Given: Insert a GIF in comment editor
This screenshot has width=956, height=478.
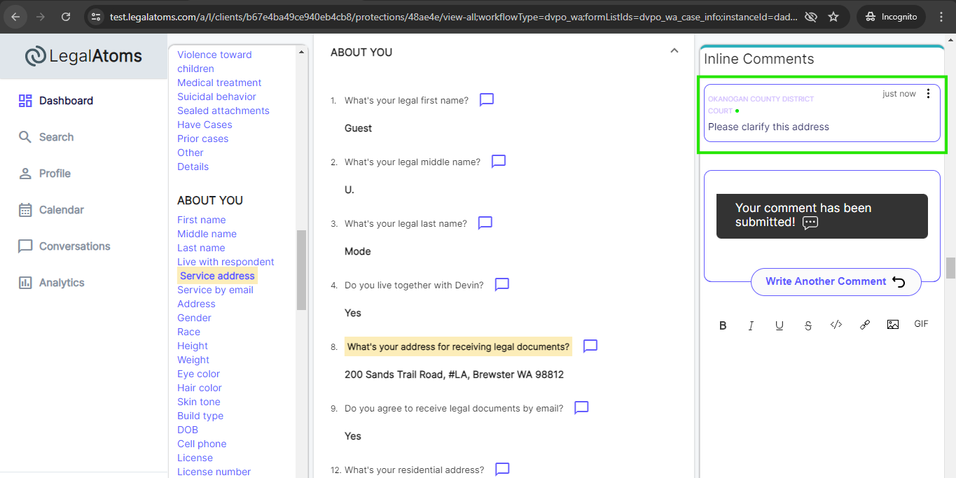Looking at the screenshot, I should click(921, 324).
